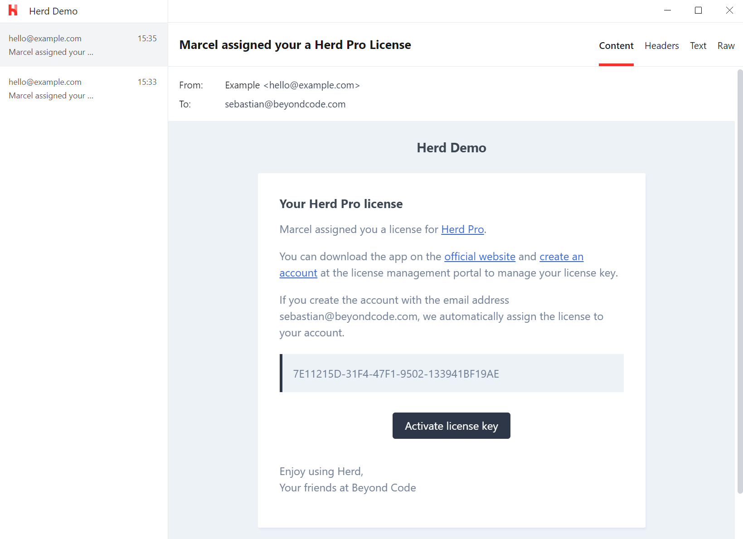Image resolution: width=743 pixels, height=539 pixels.
Task: Open the create an account link
Action: pos(561,257)
